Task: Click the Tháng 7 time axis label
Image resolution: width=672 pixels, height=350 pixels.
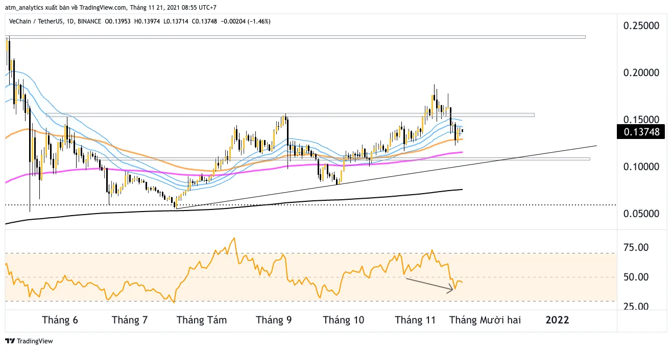Action: pos(129,320)
